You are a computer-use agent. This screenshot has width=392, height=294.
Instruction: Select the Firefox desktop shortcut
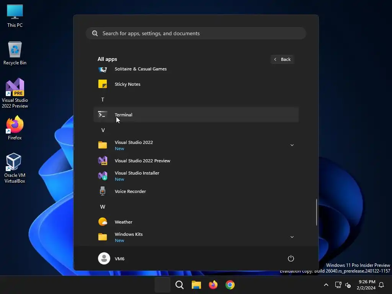[15, 128]
